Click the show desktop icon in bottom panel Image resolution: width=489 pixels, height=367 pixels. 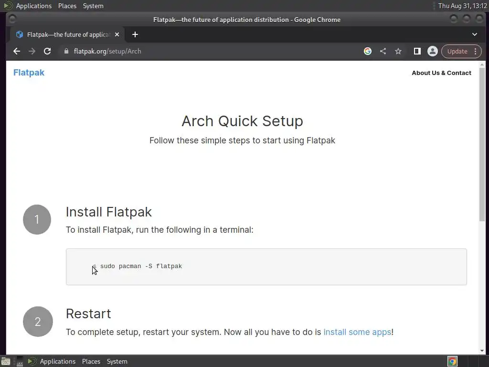pos(6,361)
